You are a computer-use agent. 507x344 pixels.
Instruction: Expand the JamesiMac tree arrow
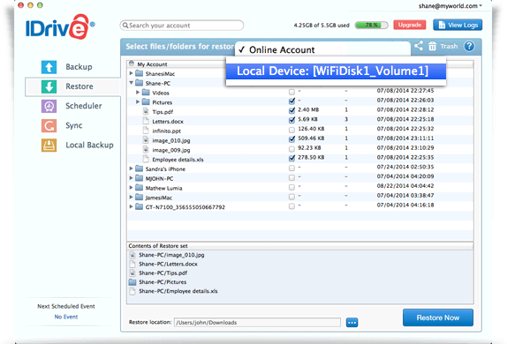[x=131, y=197]
